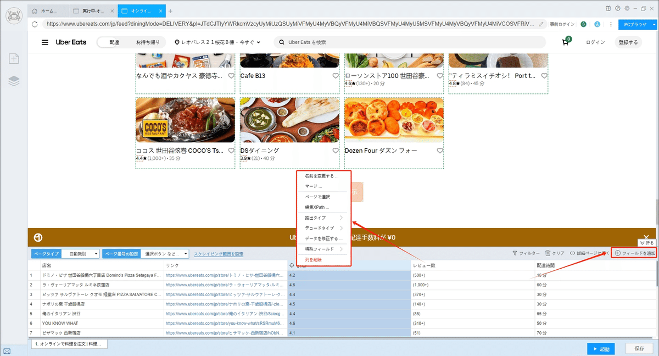Expand 特殊フィールド submenu
This screenshot has height=356, width=659.
click(x=323, y=249)
